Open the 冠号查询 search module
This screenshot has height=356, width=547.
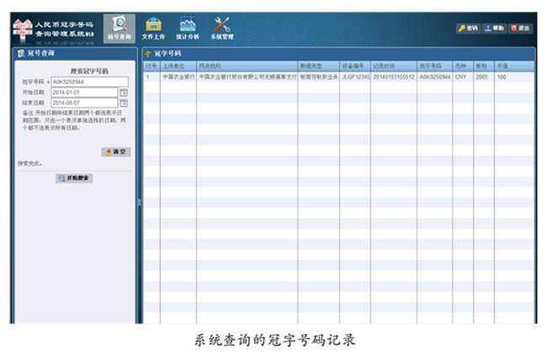(x=119, y=28)
